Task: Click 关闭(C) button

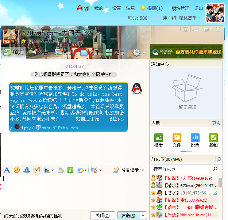Action: 103,215
